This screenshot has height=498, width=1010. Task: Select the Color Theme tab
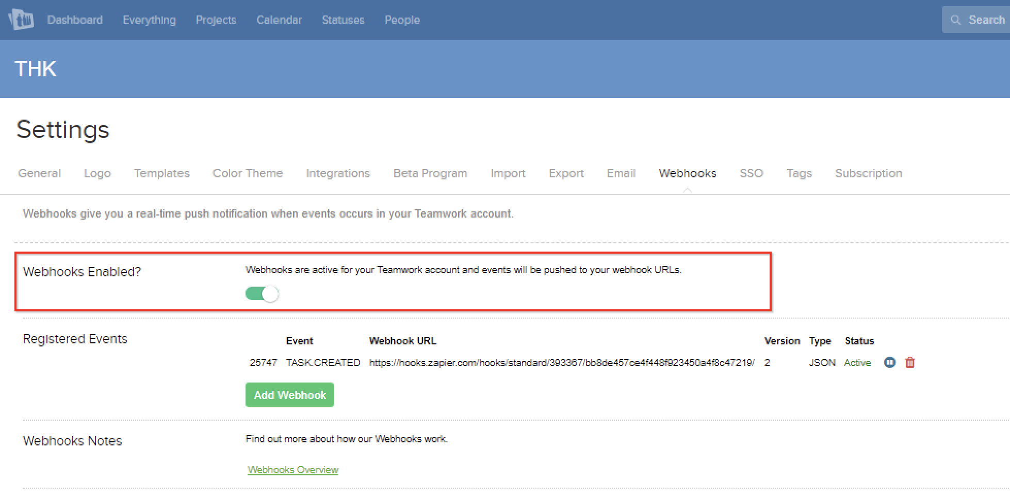pos(248,173)
